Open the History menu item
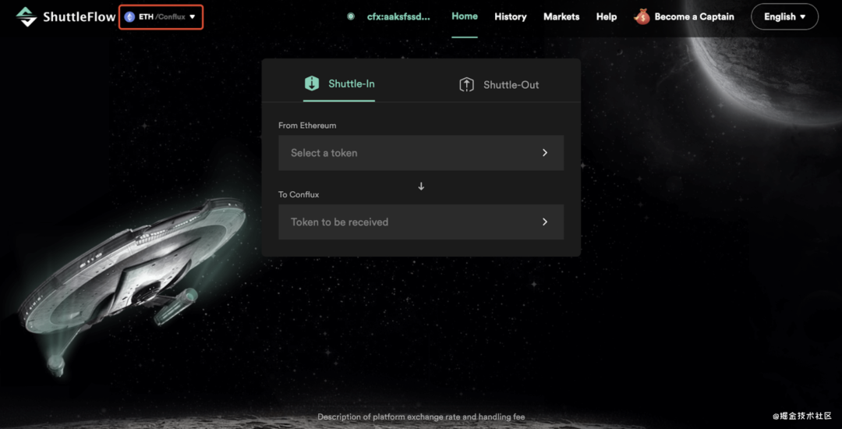This screenshot has width=842, height=429. [x=510, y=16]
